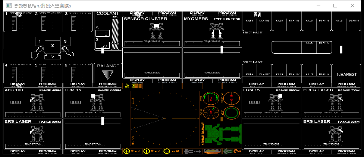
Task: Click PROGRAM button under BALANCE panel
Action: coord(108,85)
